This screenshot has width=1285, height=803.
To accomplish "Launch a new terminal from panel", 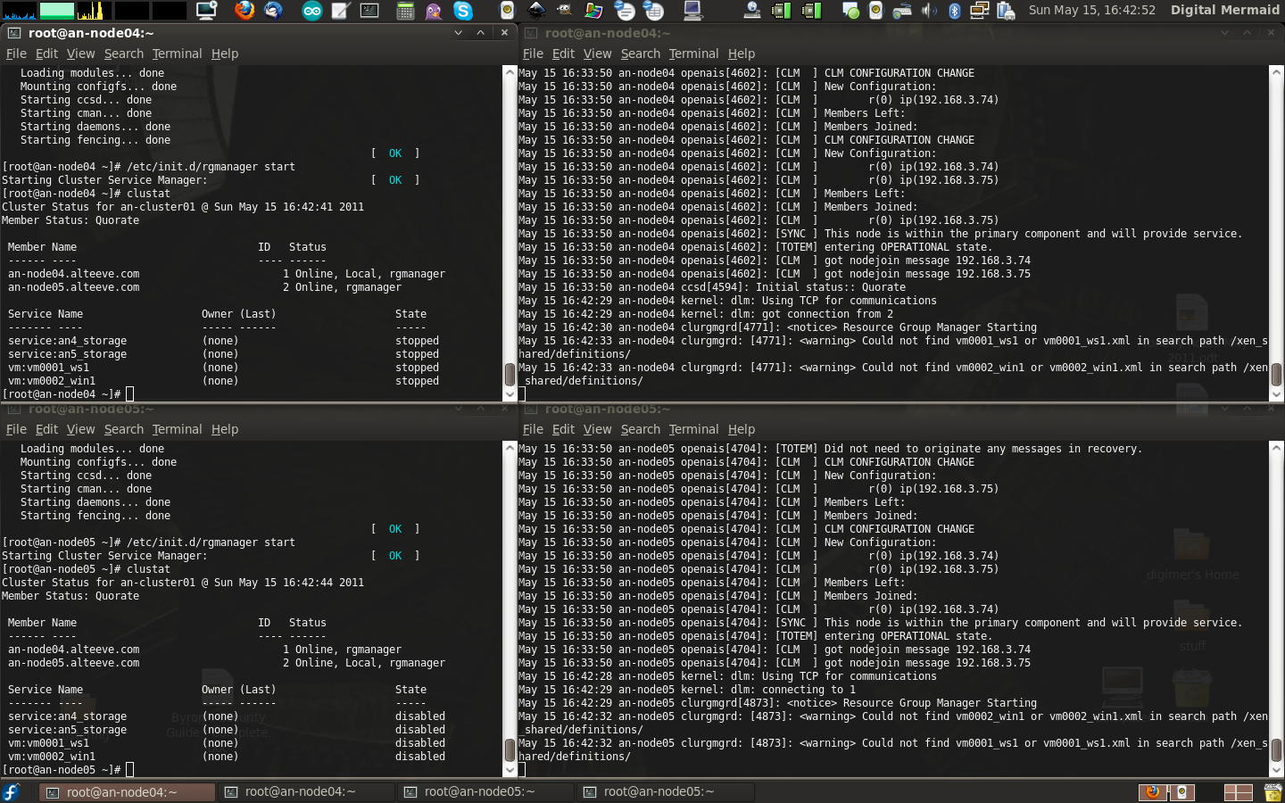I will coord(369,11).
